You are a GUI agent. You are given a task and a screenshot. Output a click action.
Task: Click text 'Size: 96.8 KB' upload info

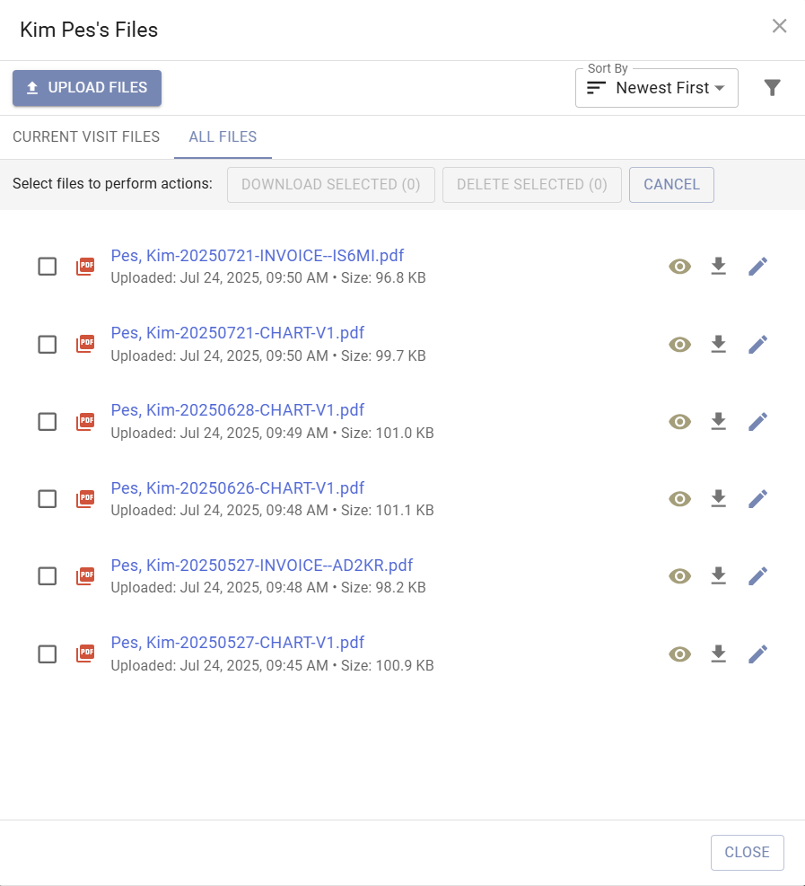click(383, 278)
